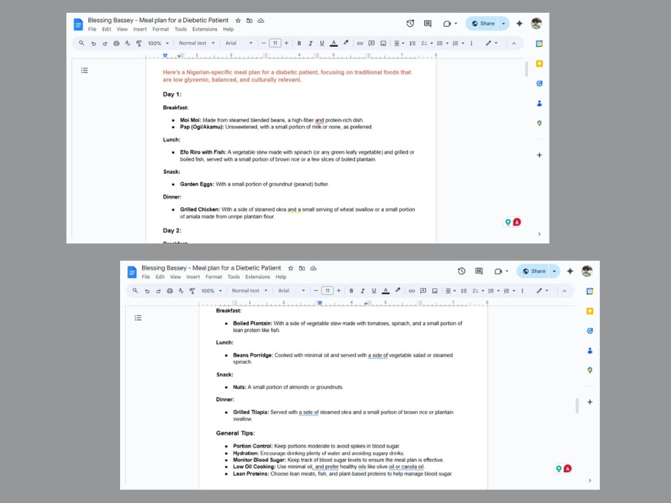Print document from top window toolbar
Image resolution: width=671 pixels, height=503 pixels.
(x=116, y=43)
